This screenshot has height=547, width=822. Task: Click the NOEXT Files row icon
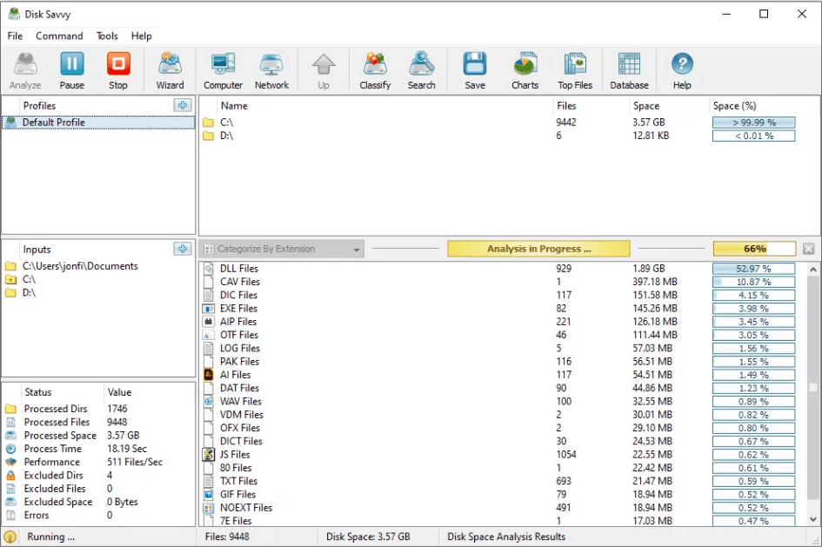pyautogui.click(x=209, y=508)
